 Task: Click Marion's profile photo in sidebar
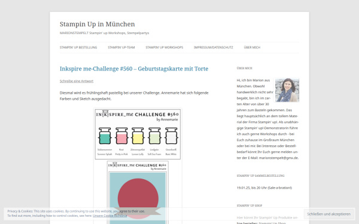pyautogui.click(x=287, y=90)
